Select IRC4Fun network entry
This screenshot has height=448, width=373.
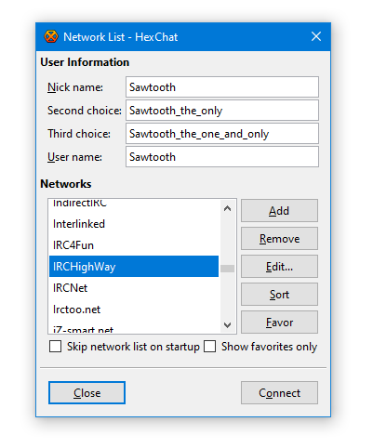click(134, 245)
